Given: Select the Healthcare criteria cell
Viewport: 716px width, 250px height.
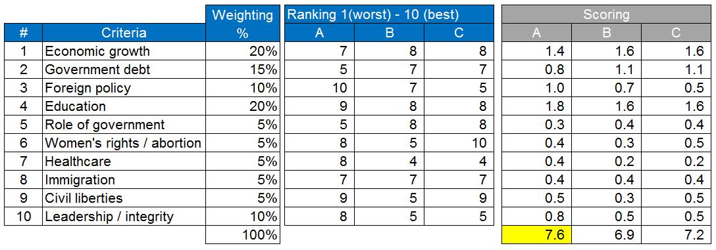Looking at the screenshot, I should [124, 161].
